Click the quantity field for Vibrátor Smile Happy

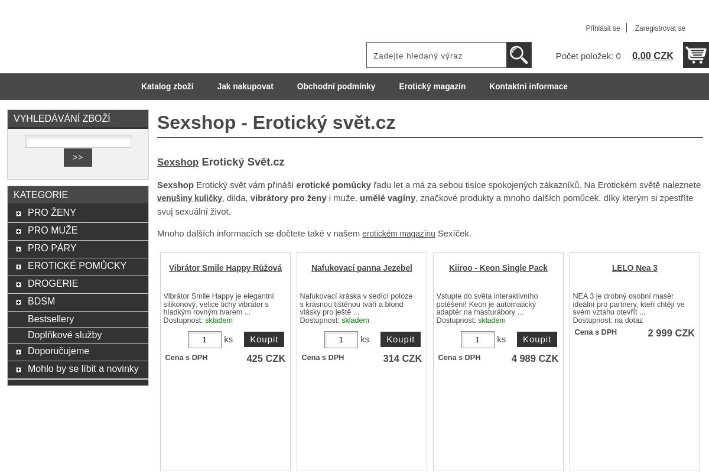click(204, 339)
